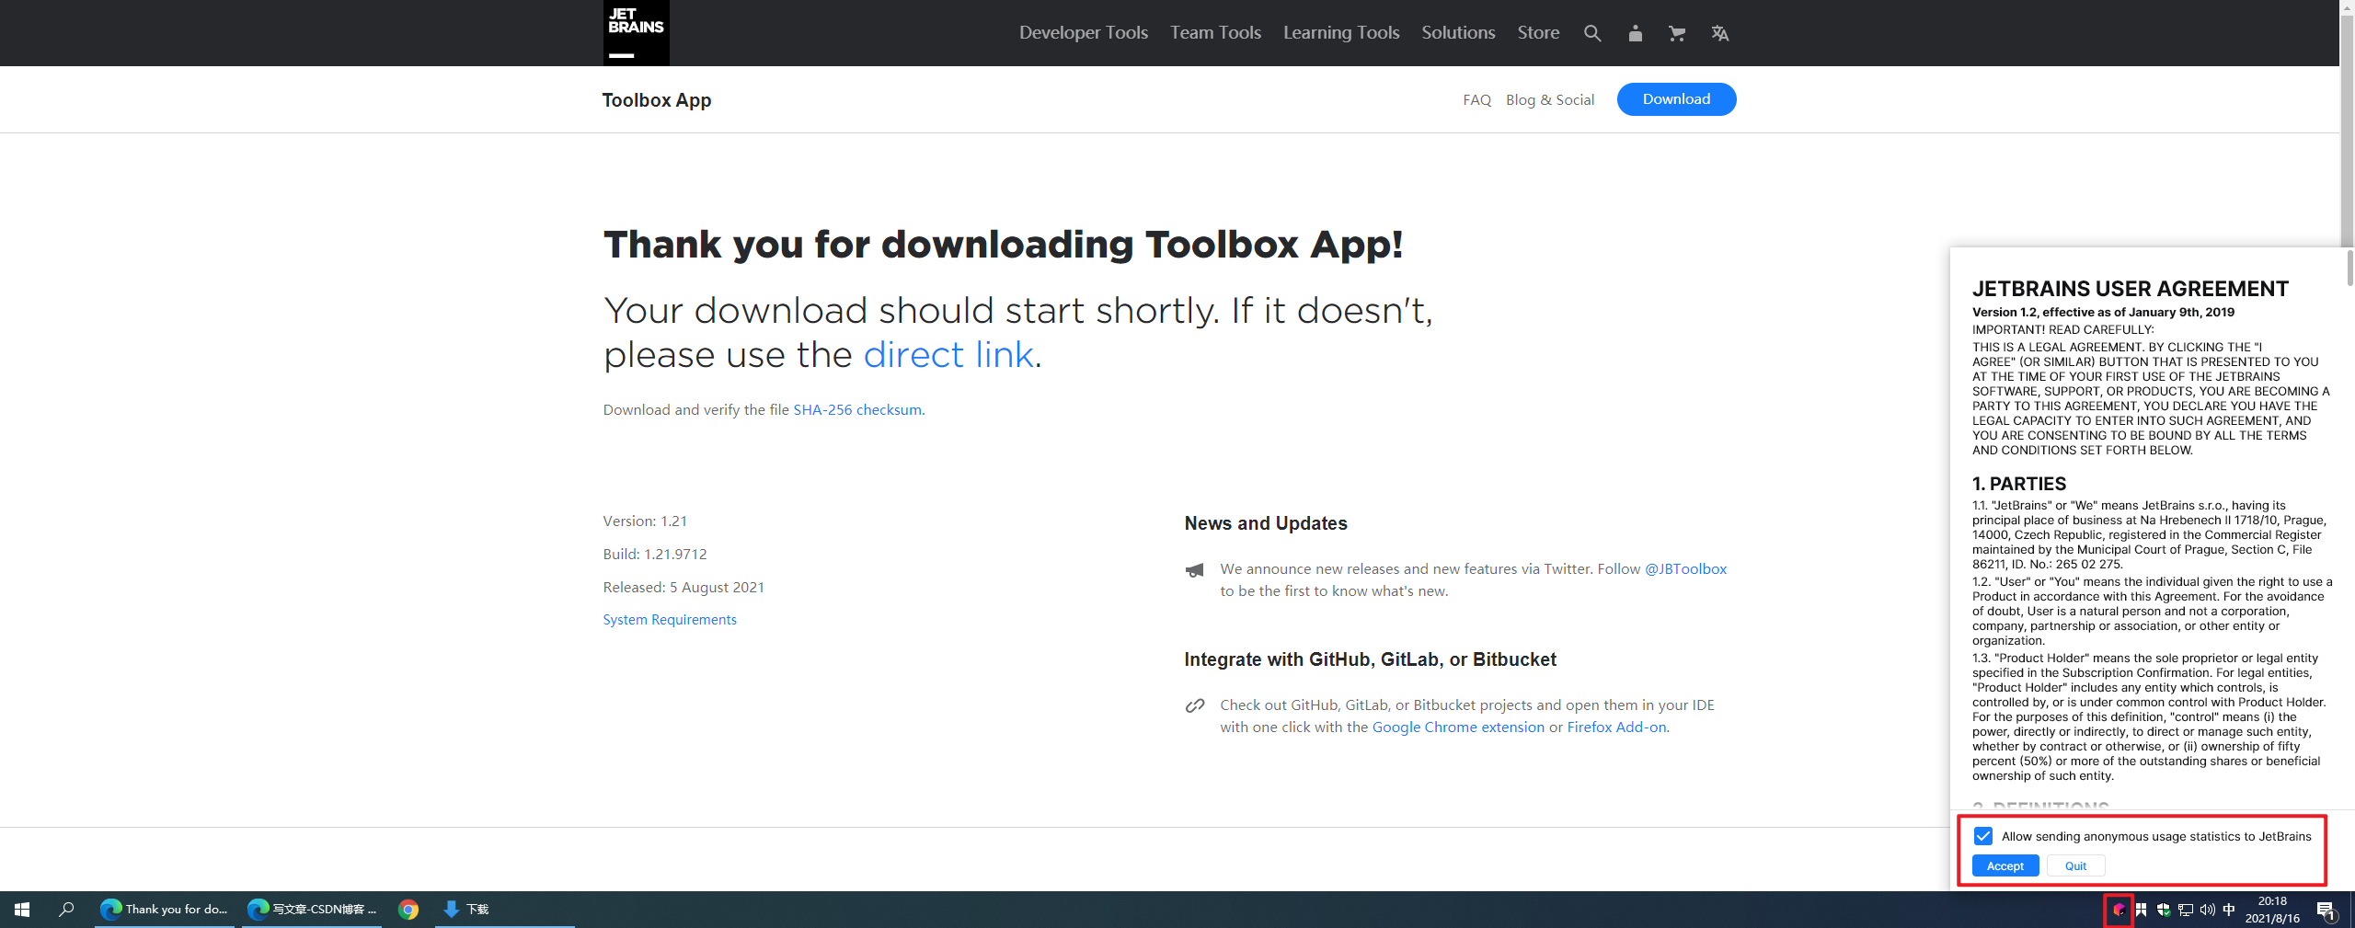
Task: Click the megaphone icon under News and Updates
Action: coord(1194,570)
